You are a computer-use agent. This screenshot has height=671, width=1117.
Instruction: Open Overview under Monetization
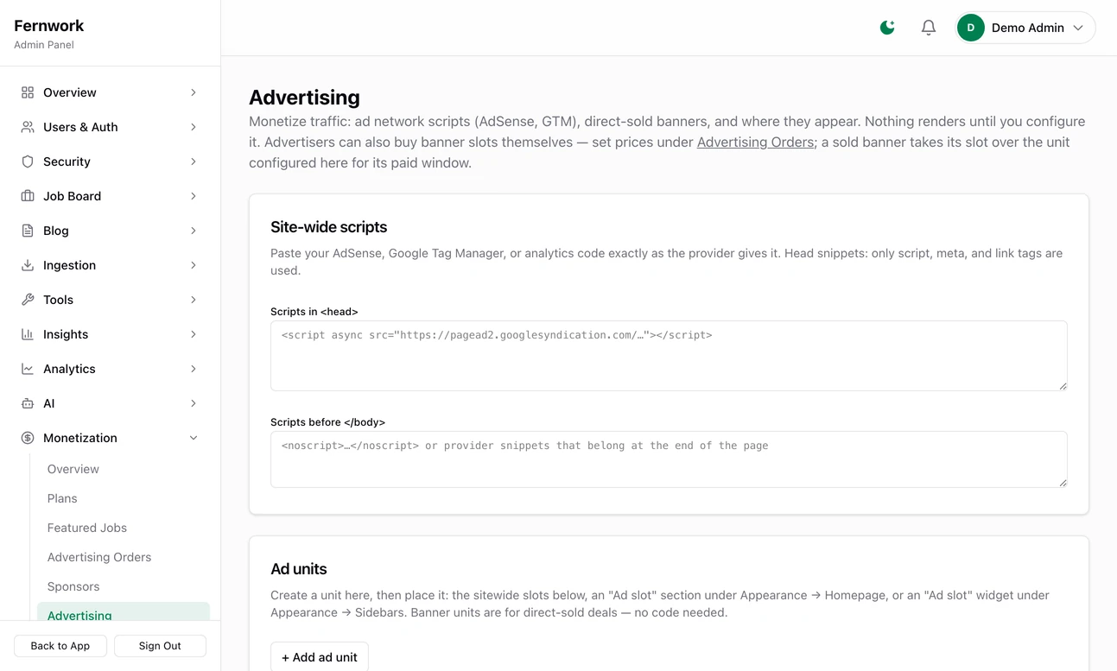(x=124, y=469)
